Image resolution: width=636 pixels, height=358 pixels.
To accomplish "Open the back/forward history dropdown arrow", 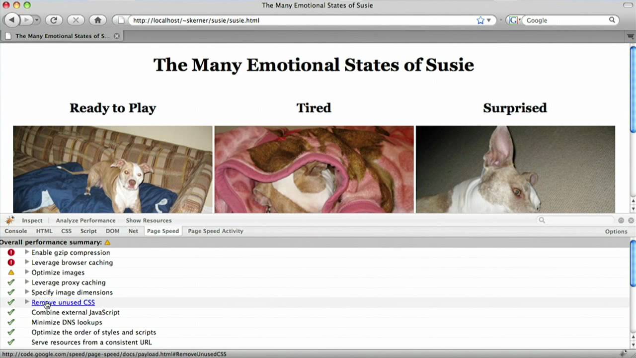I will coord(37,20).
